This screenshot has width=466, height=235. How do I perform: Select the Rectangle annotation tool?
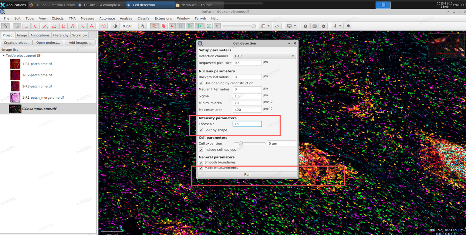click(26, 26)
